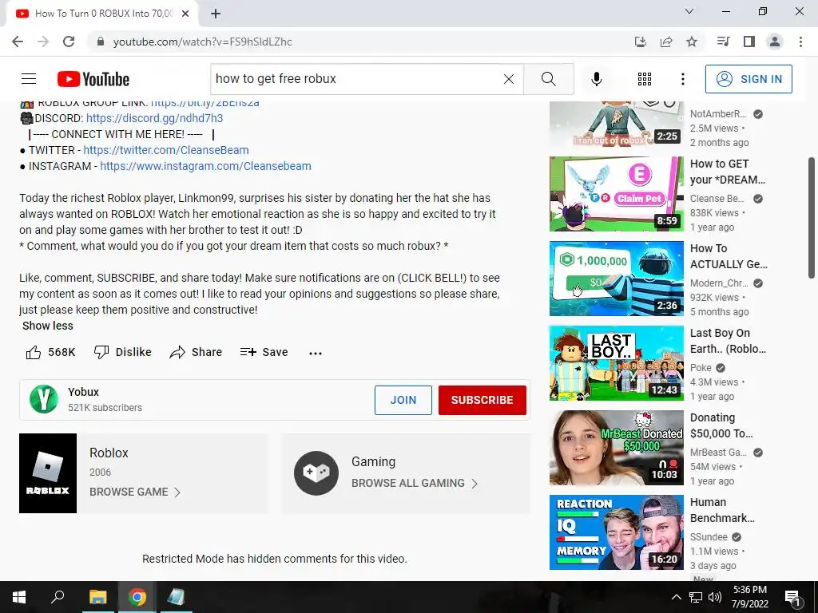Share the video using the arrow icon

tap(177, 352)
